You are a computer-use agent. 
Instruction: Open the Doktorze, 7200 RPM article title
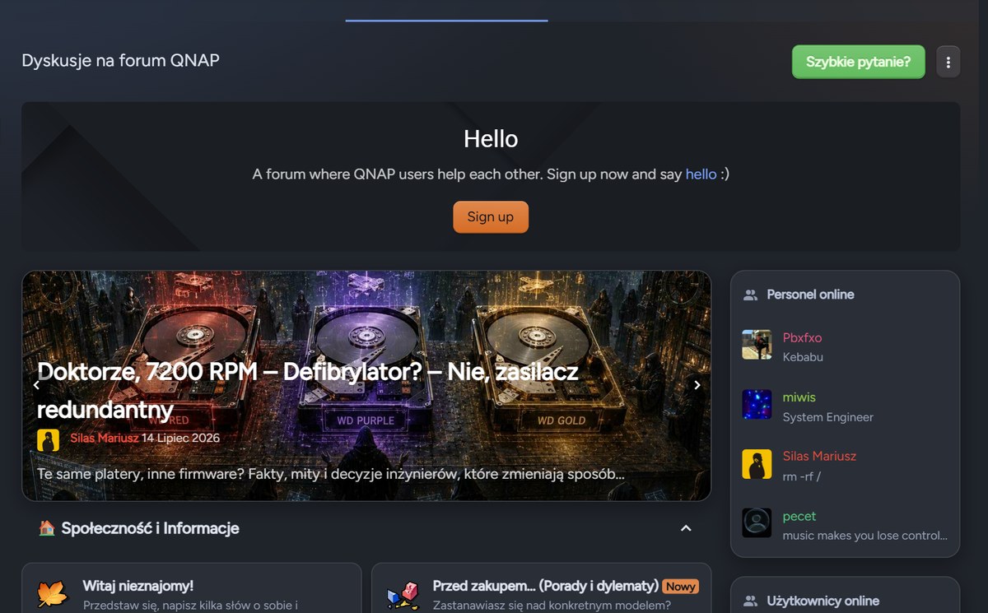(308, 391)
